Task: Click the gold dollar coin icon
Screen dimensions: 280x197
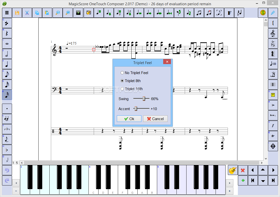Action: tap(263, 13)
